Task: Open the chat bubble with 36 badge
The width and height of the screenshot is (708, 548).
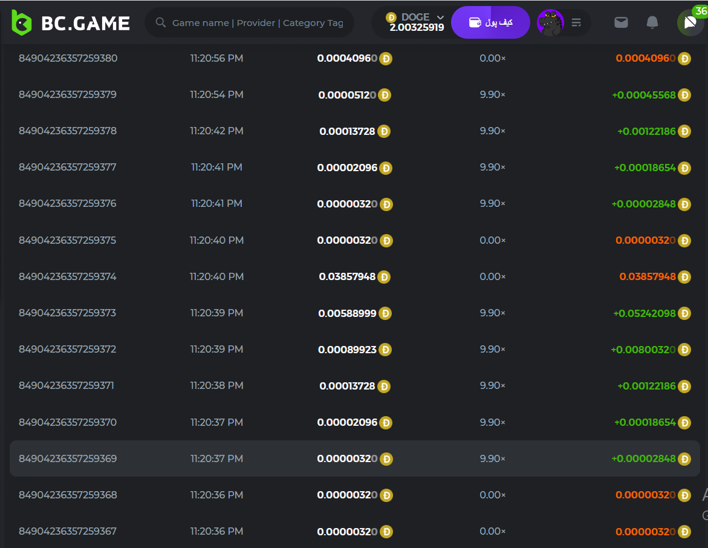Action: (690, 23)
